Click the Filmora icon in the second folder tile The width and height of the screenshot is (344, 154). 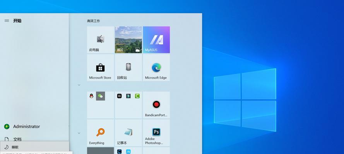point(128,96)
